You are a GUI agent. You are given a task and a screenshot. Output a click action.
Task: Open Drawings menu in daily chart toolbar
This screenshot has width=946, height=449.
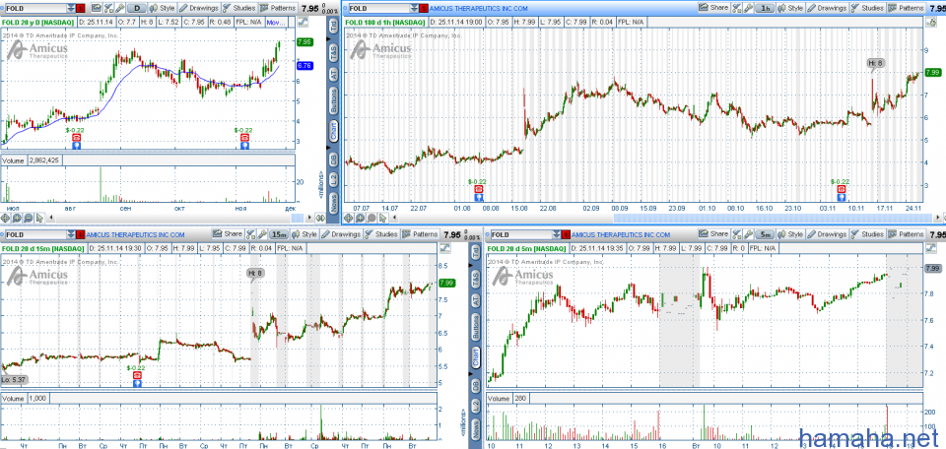tap(200, 9)
